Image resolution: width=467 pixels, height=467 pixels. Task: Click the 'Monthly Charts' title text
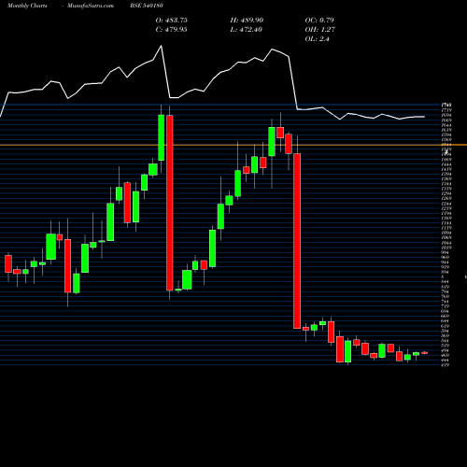point(27,6)
